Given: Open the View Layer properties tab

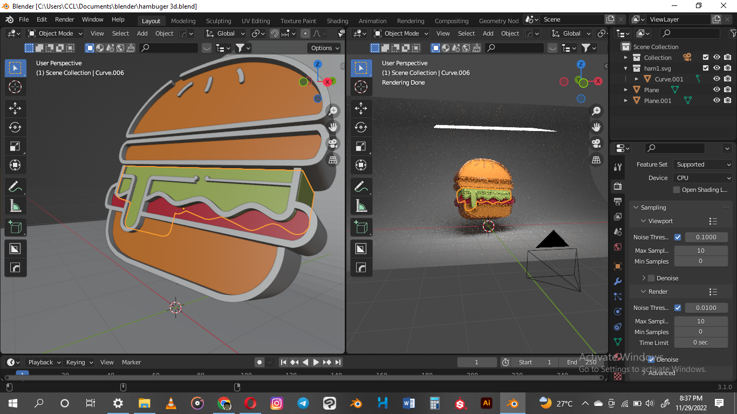Looking at the screenshot, I should pyautogui.click(x=618, y=216).
